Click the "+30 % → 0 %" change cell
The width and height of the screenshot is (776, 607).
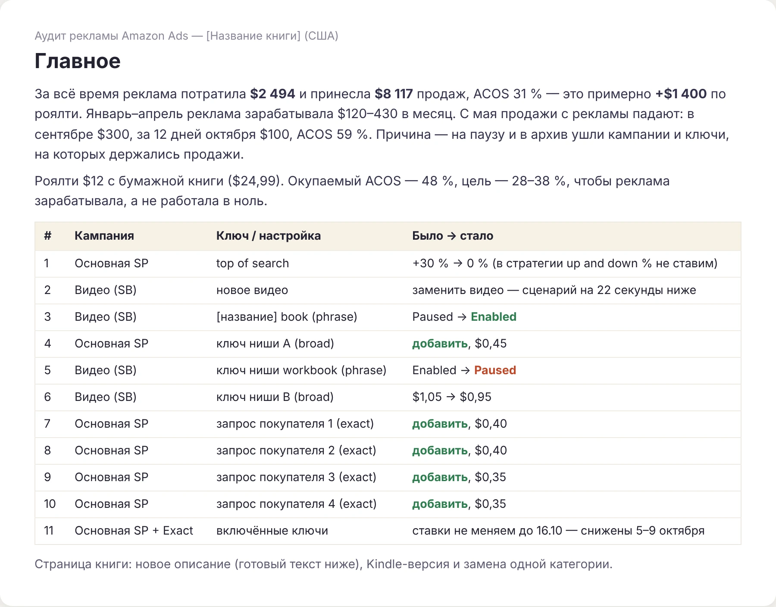[x=565, y=263]
